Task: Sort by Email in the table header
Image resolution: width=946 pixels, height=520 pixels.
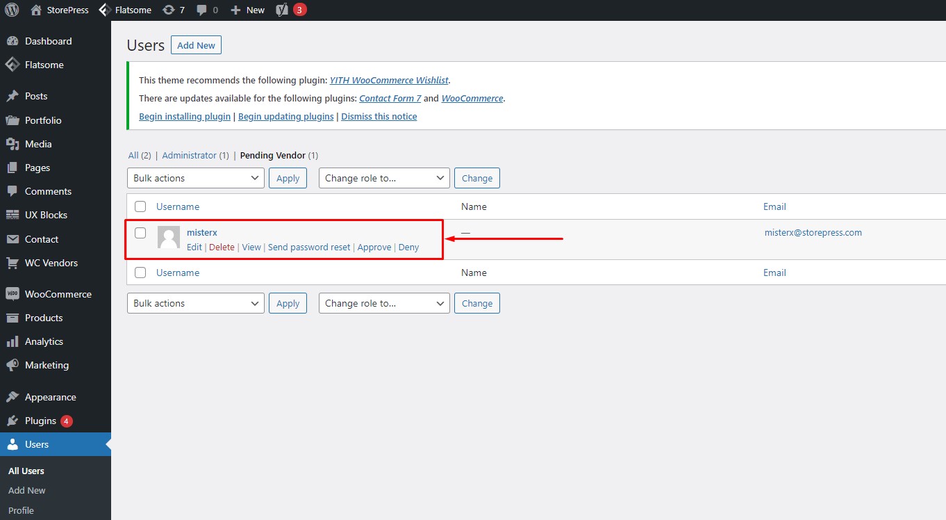Action: click(x=774, y=206)
